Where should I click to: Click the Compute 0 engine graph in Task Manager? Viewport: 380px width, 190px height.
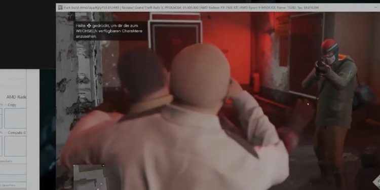coord(15,146)
